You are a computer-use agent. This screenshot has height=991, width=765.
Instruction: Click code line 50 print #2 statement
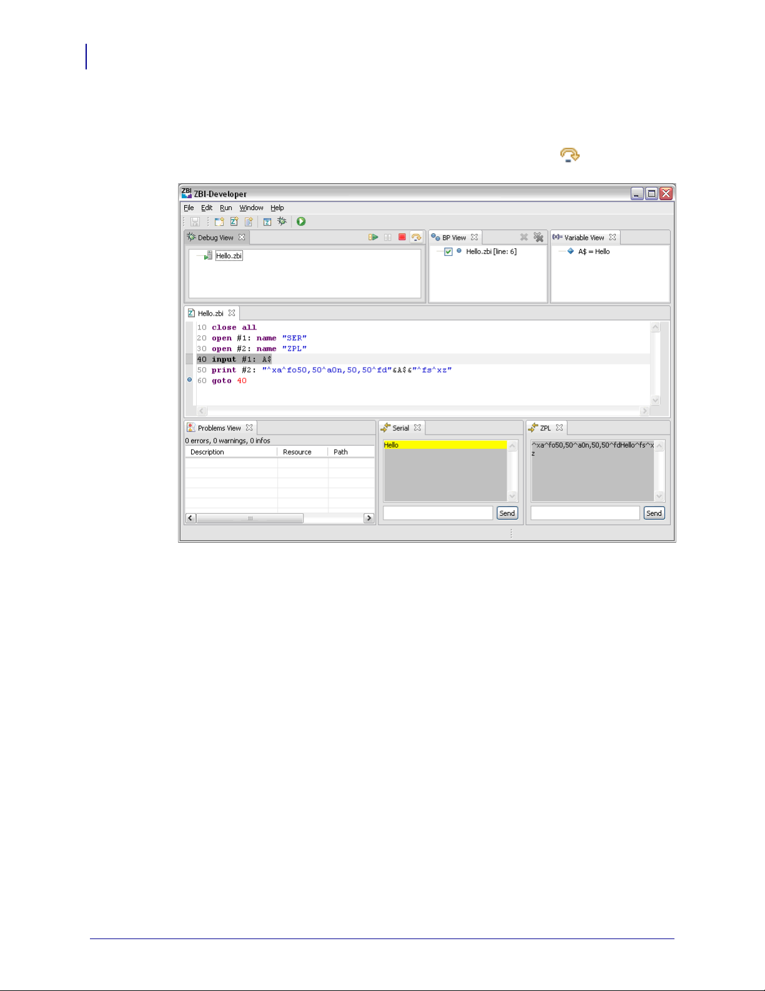325,370
